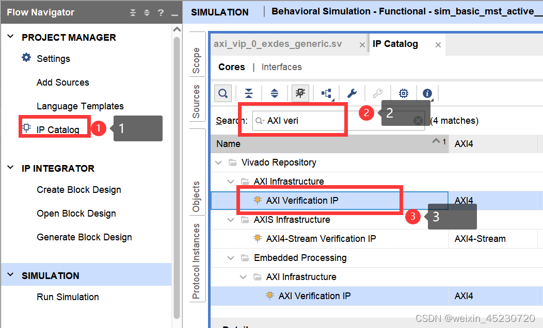This screenshot has height=328, width=543.
Task: Collapse the Vivado Repository tree node
Action: click(x=219, y=162)
